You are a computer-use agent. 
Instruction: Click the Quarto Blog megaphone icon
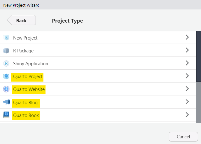(6, 102)
